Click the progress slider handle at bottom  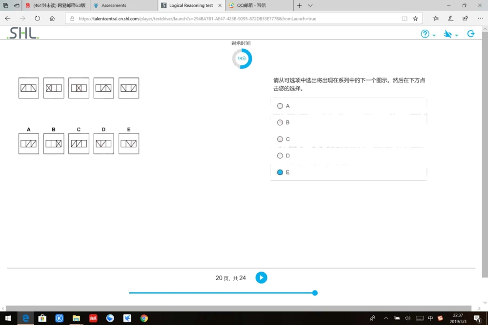pyautogui.click(x=315, y=293)
